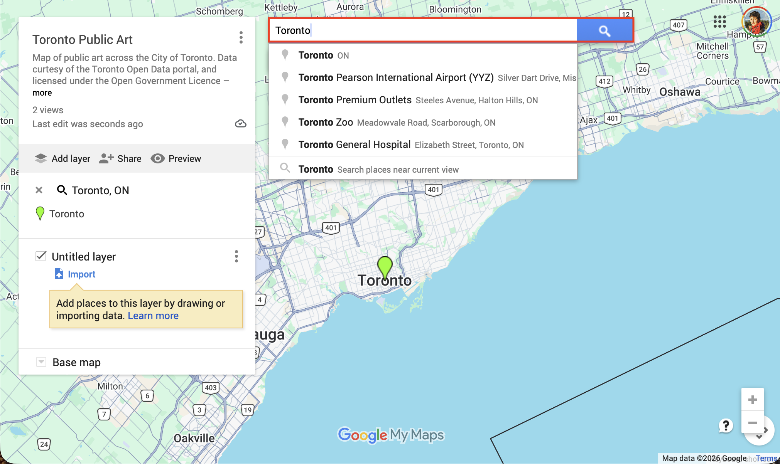Click the blue search magnifier button
Screen dimensions: 780x464
604,30
